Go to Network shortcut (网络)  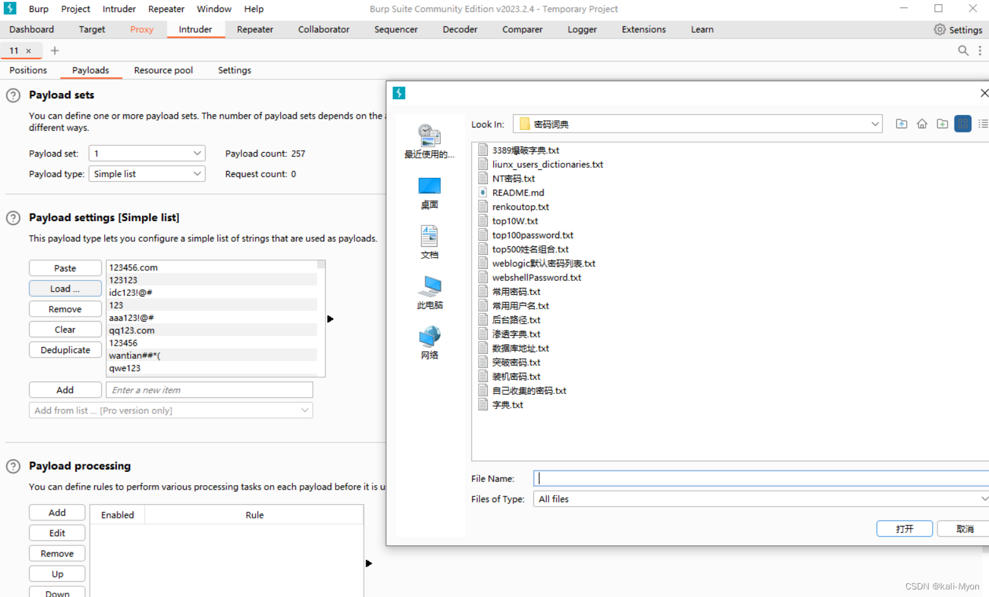(x=429, y=342)
